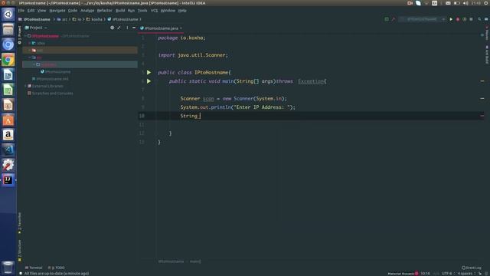This screenshot has width=490, height=276.
Task: Collapse the src folder node
Action: pos(30,58)
